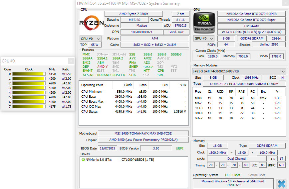Click the ROPs 64 field
This screenshot has width=289, height=189.
click(226, 44)
